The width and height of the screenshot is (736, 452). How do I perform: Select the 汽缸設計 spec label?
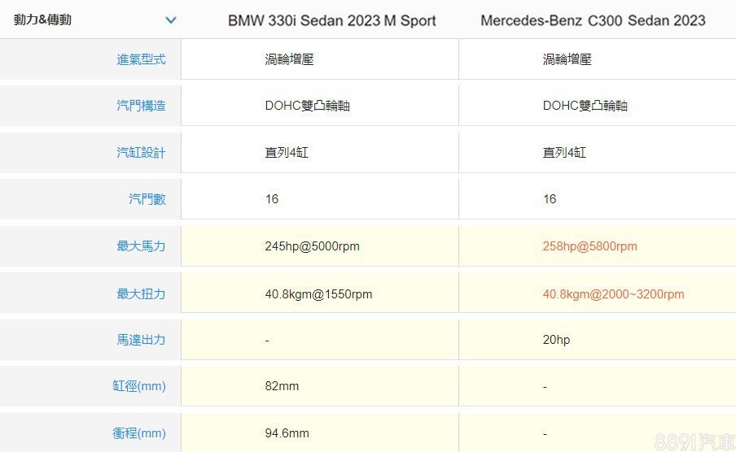pyautogui.click(x=140, y=152)
